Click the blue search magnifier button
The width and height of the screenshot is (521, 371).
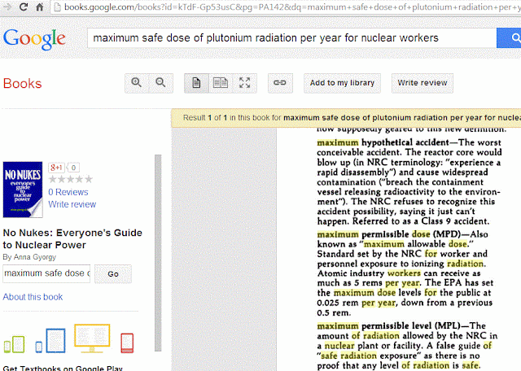[x=509, y=38]
